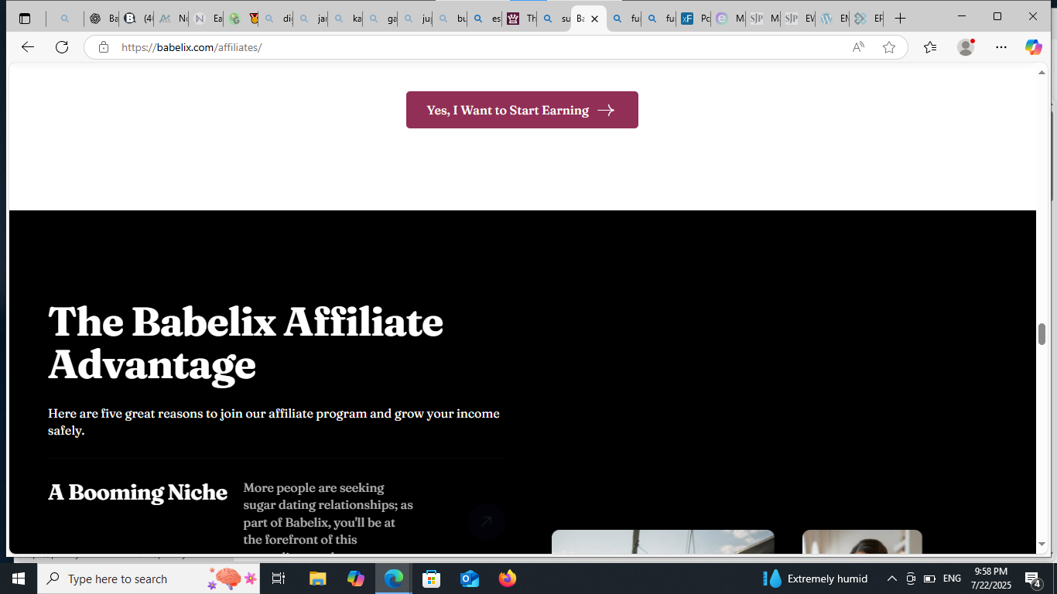Open Microsoft Store from the taskbar
1057x594 pixels.
click(431, 579)
